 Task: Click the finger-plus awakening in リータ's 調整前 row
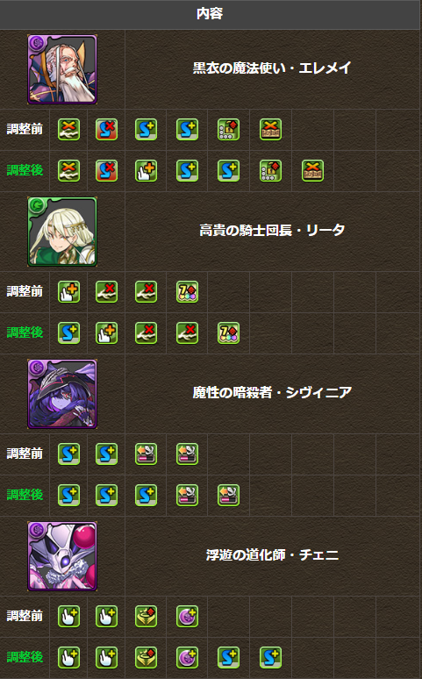tap(69, 292)
